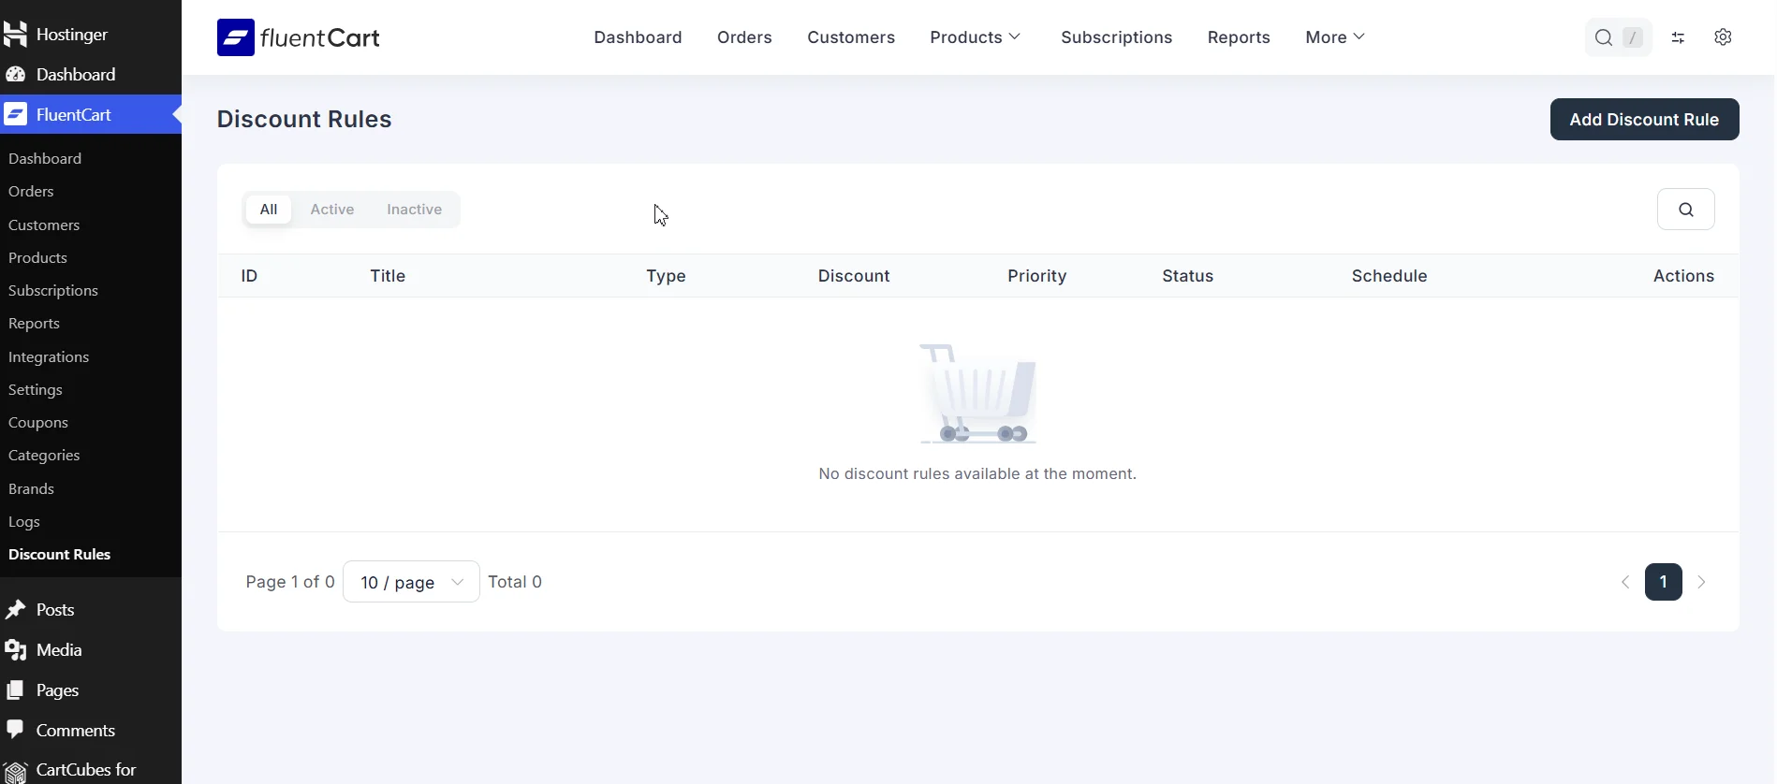Click the Discount column header
This screenshot has height=784, width=1777.
(854, 276)
